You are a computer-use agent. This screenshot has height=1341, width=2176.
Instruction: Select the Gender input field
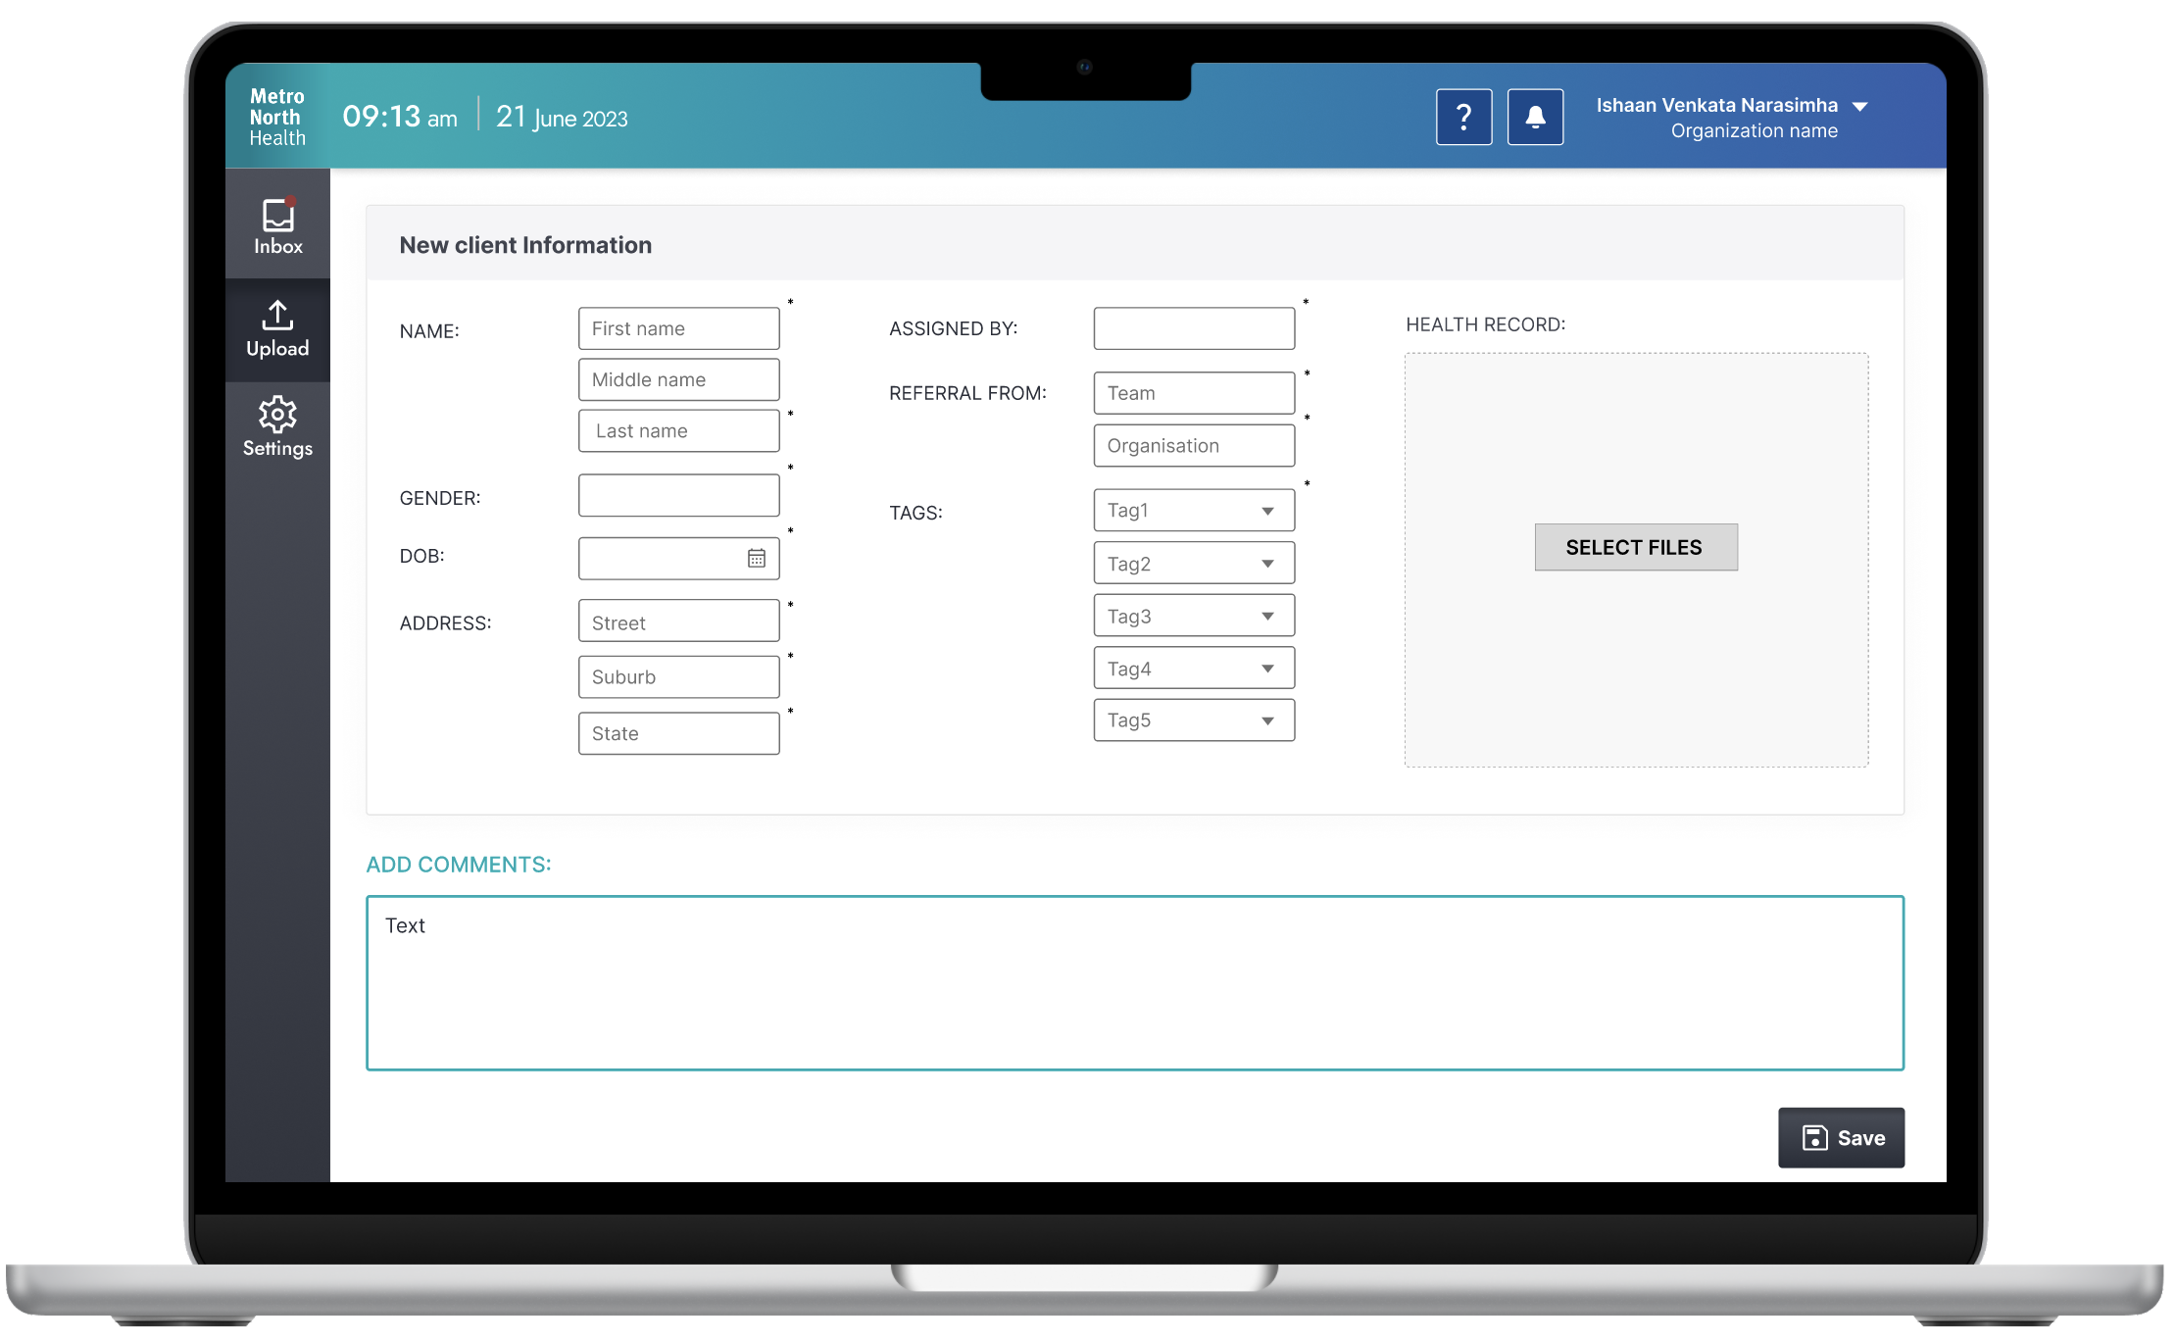point(678,495)
